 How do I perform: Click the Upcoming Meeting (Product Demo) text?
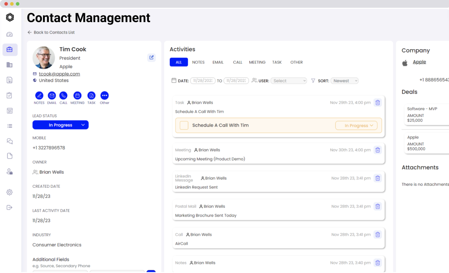pyautogui.click(x=210, y=159)
